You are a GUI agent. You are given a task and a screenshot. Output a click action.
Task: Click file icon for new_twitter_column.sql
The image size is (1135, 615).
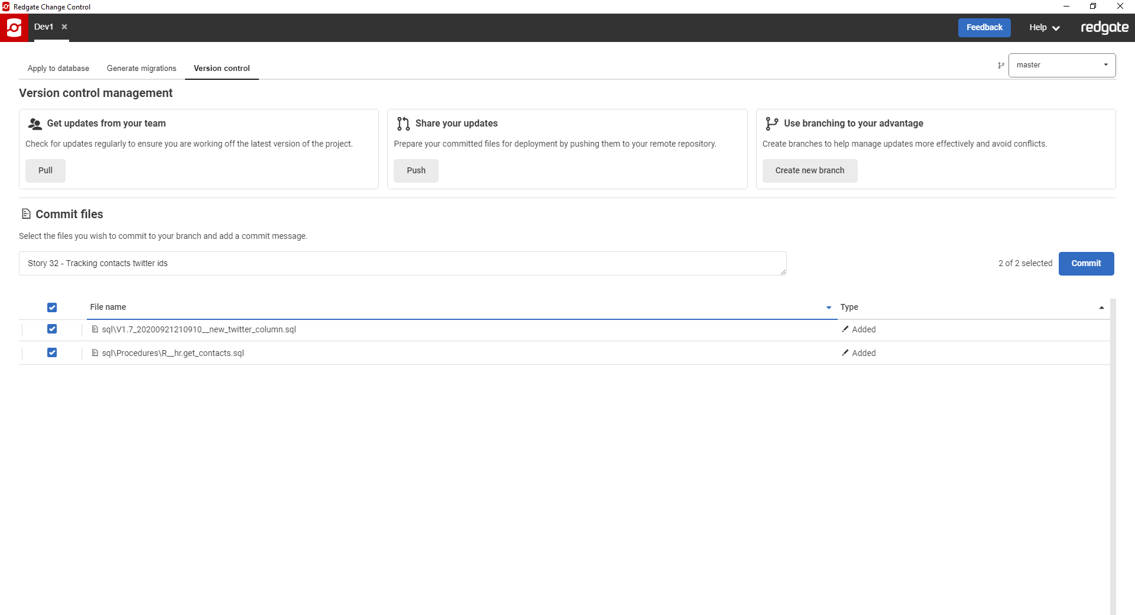coord(95,329)
